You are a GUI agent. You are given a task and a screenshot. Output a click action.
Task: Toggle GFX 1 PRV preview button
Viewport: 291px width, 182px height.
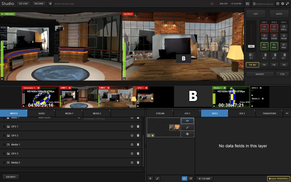[264, 46]
